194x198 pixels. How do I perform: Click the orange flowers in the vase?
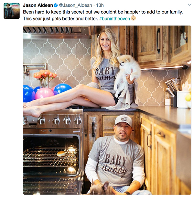coord(45,75)
